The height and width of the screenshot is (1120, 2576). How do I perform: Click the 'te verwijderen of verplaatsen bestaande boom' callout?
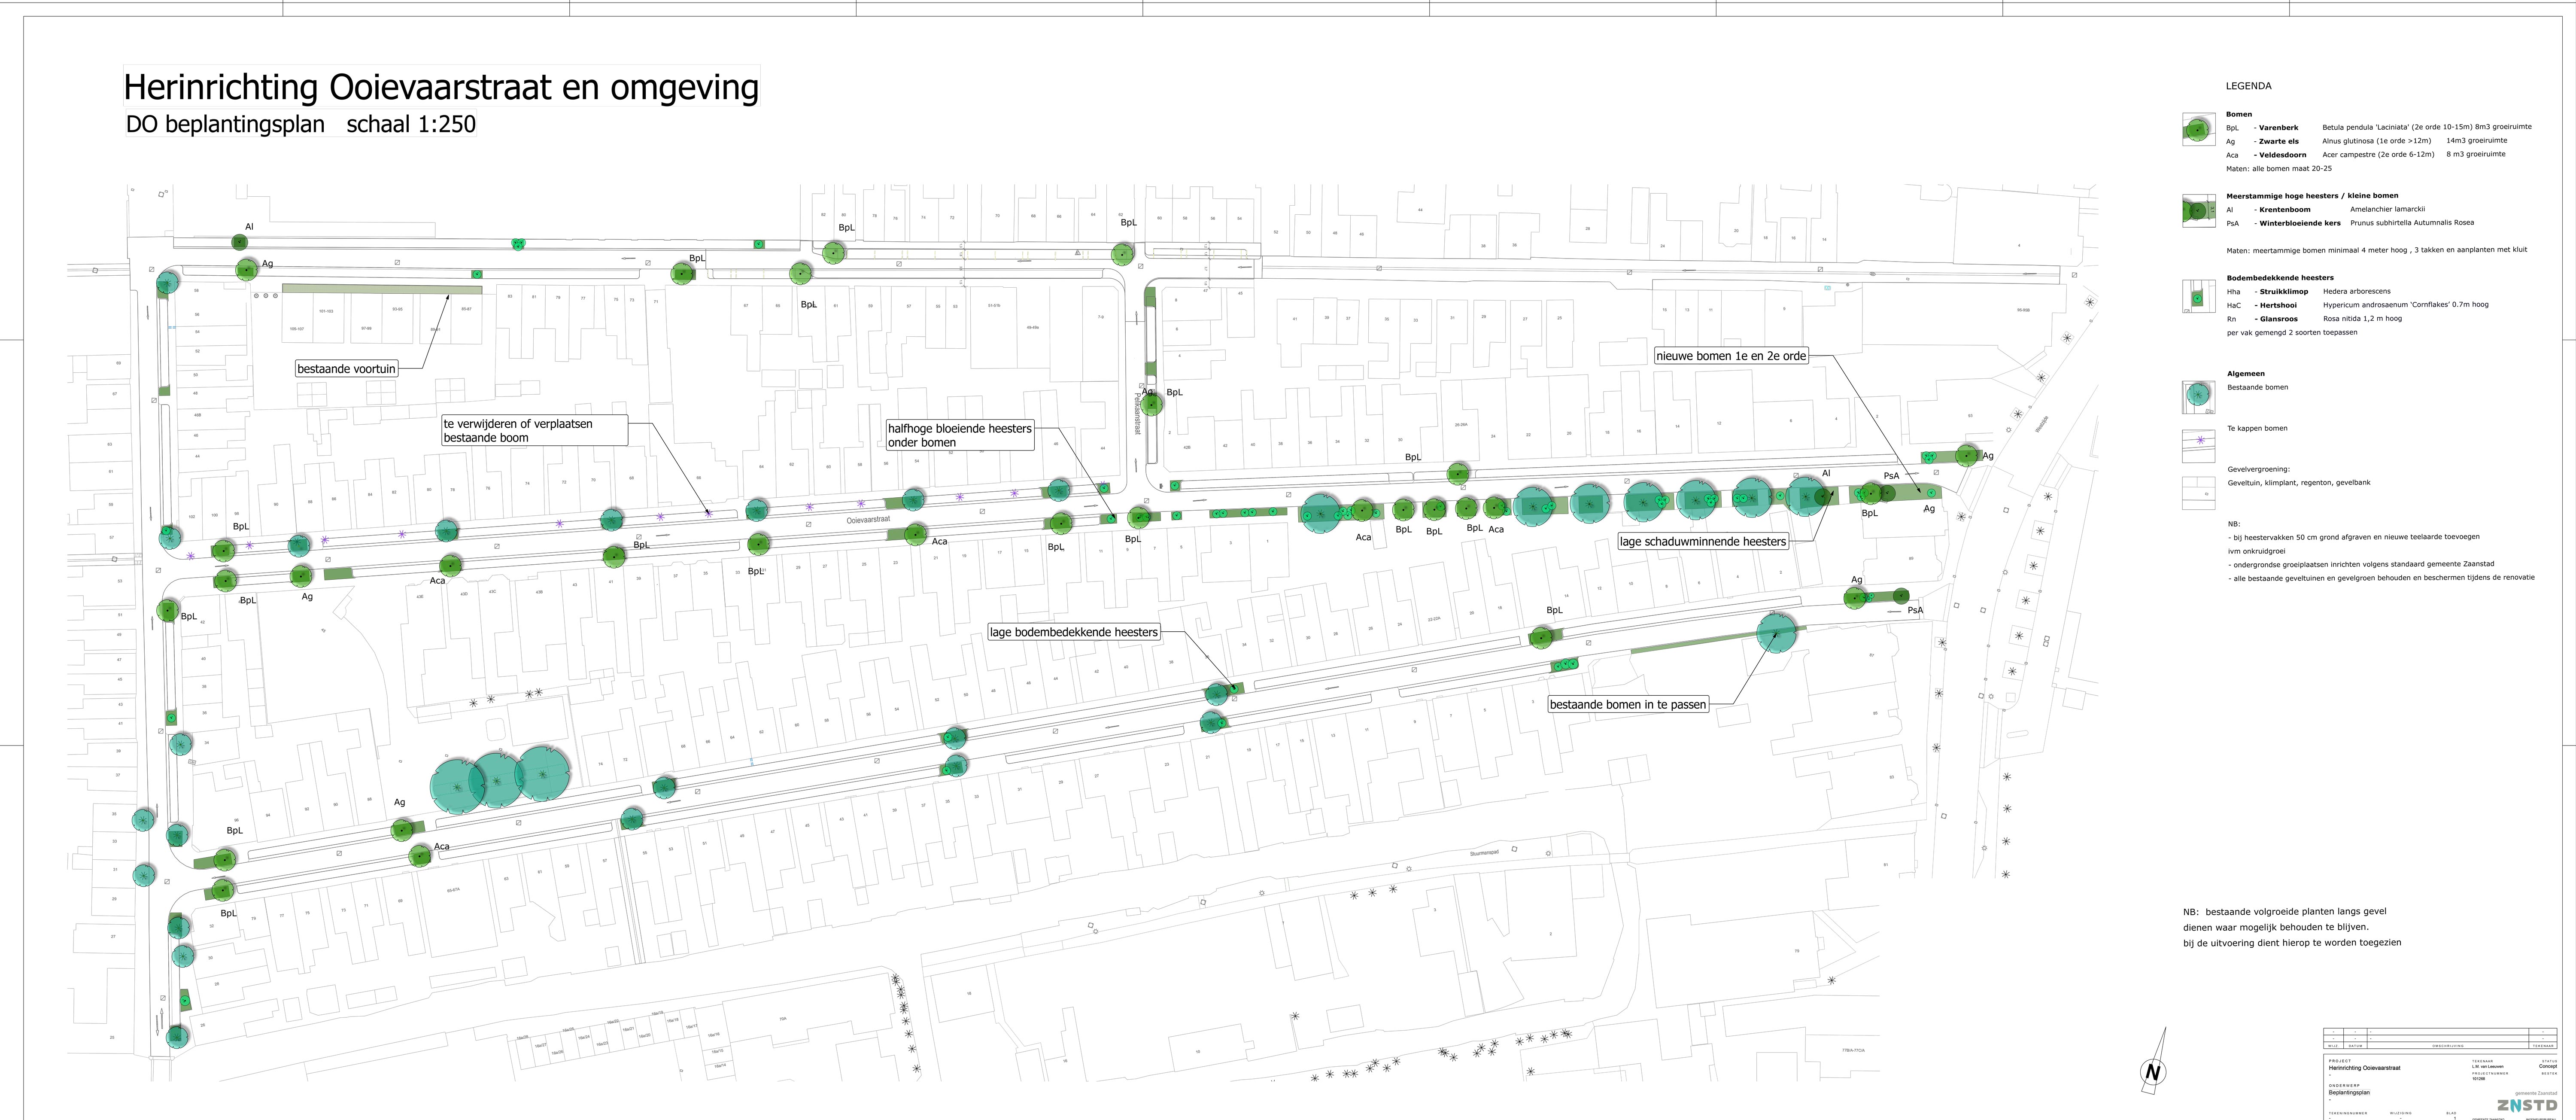click(535, 431)
